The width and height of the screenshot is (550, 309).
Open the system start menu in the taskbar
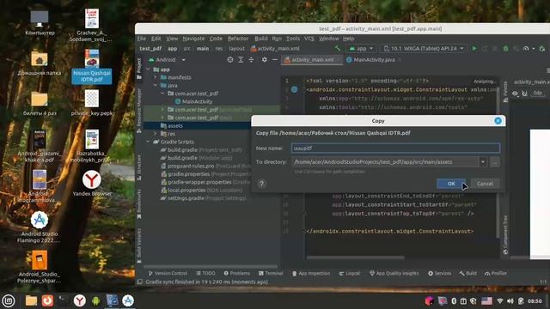tap(9, 300)
